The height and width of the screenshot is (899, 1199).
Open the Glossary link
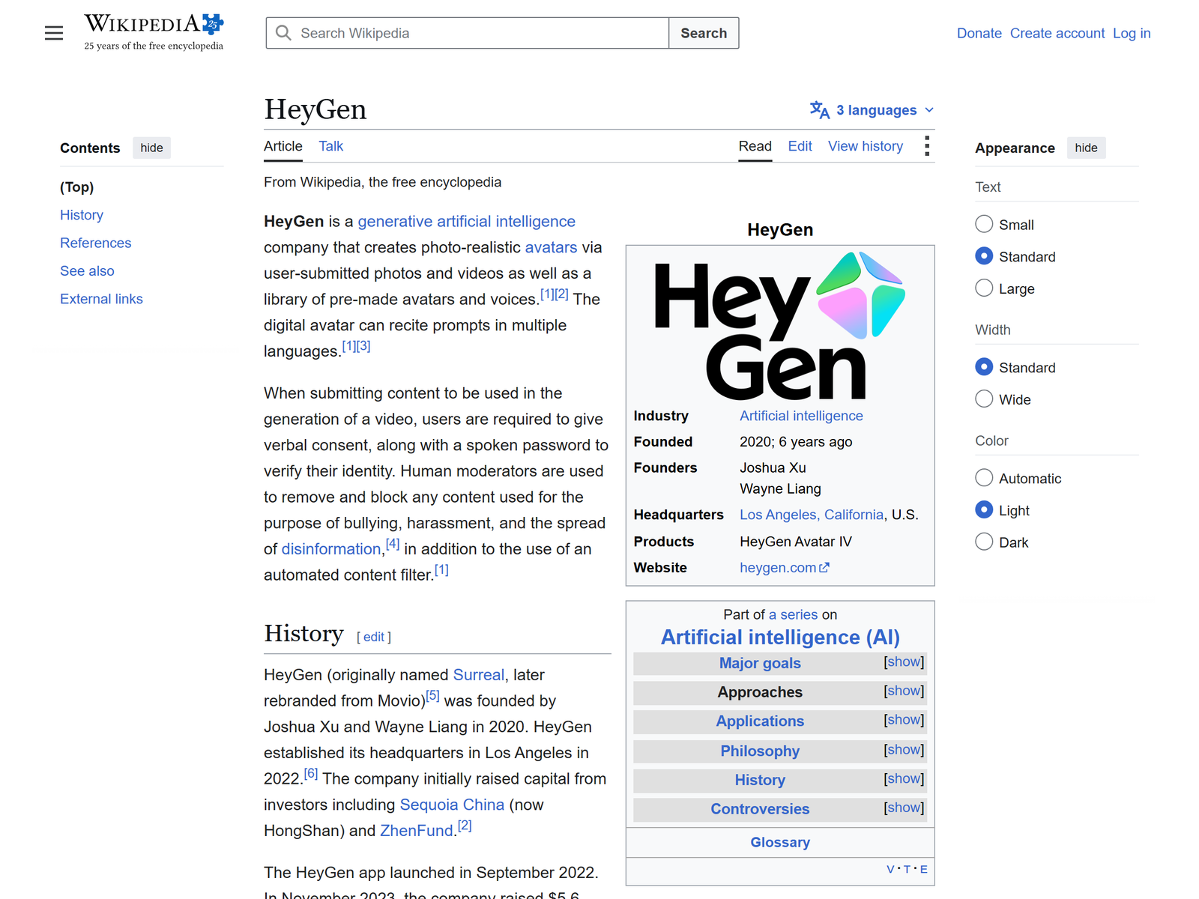click(780, 843)
